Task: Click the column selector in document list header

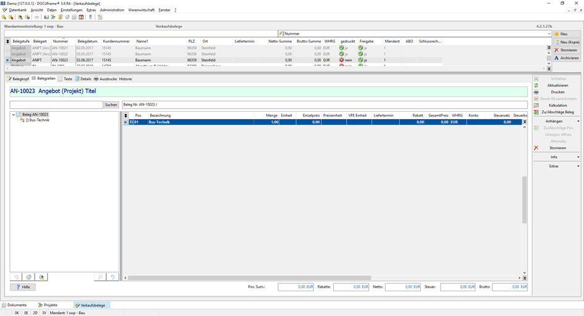Action: pos(8,41)
